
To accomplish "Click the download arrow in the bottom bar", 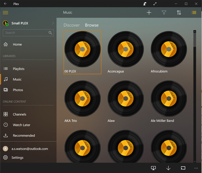I will (168, 168).
